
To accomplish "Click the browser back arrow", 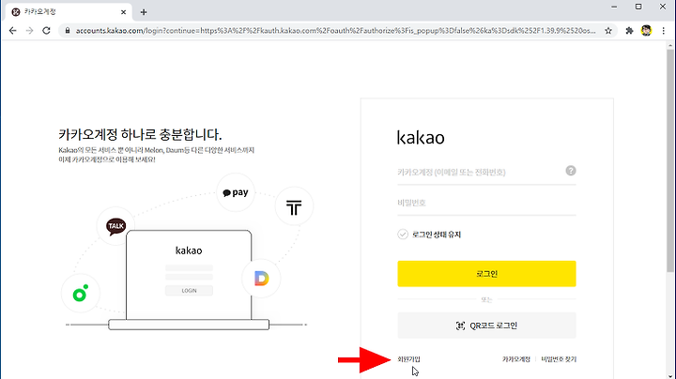I will click(x=12, y=31).
